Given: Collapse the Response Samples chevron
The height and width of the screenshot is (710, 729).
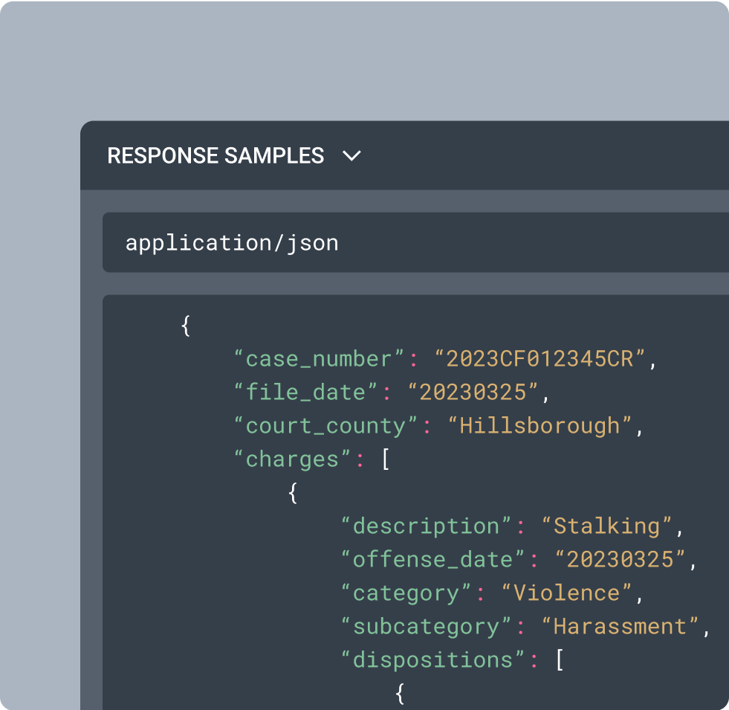Looking at the screenshot, I should click(351, 155).
